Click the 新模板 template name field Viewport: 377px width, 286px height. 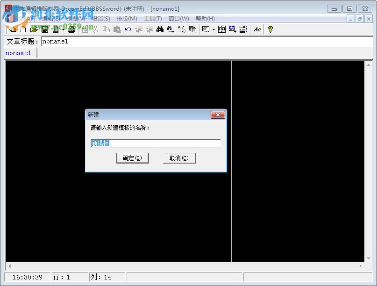pyautogui.click(x=154, y=143)
